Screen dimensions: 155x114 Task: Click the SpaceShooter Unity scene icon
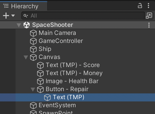tap(26, 25)
